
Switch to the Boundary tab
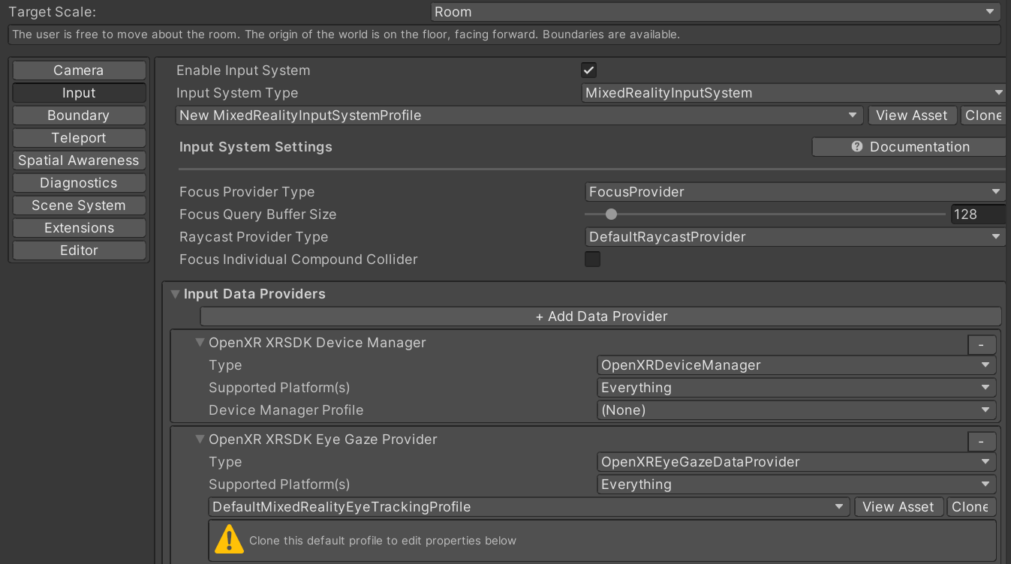79,115
